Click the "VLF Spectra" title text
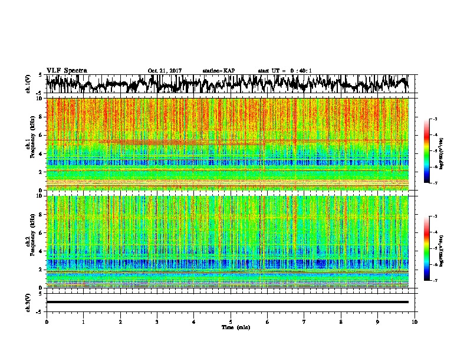 67,71
